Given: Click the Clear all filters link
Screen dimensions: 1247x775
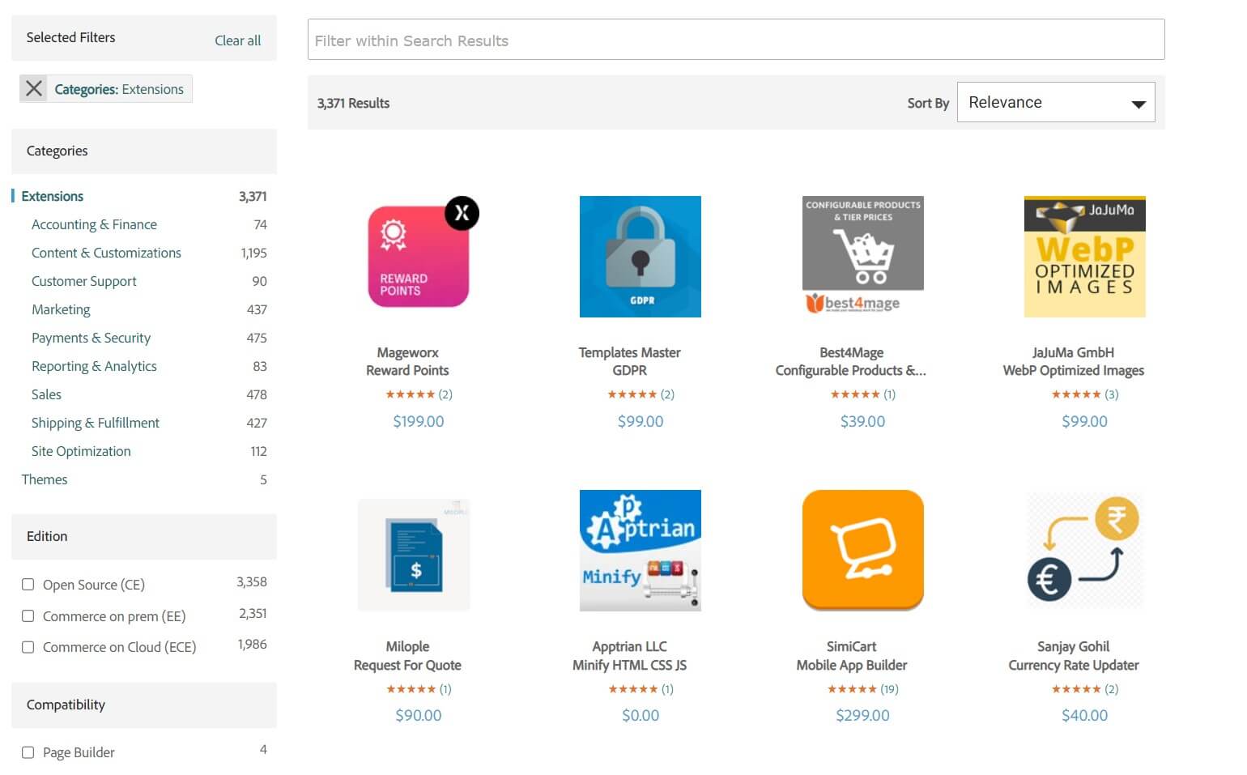Looking at the screenshot, I should [237, 40].
